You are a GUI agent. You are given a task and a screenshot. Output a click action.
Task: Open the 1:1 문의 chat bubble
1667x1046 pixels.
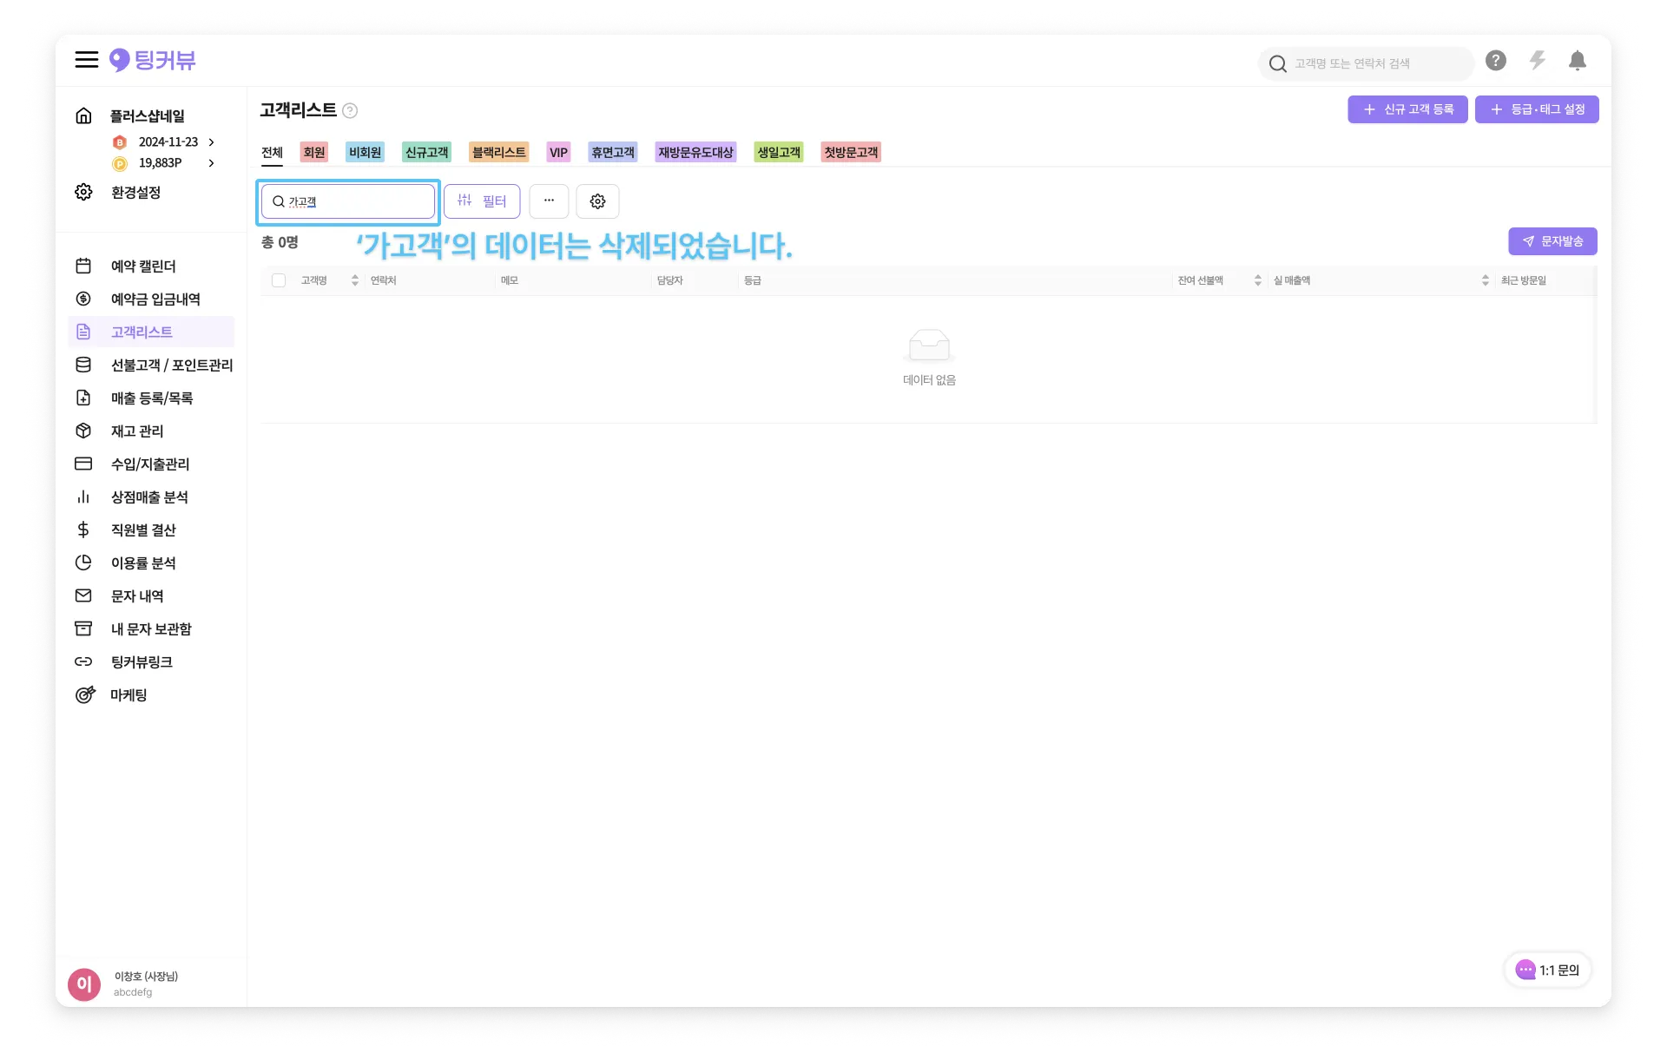pos(1548,970)
